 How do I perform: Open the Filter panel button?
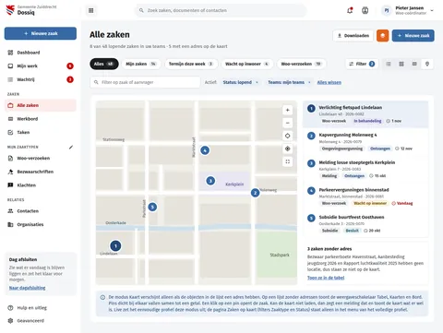(362, 64)
